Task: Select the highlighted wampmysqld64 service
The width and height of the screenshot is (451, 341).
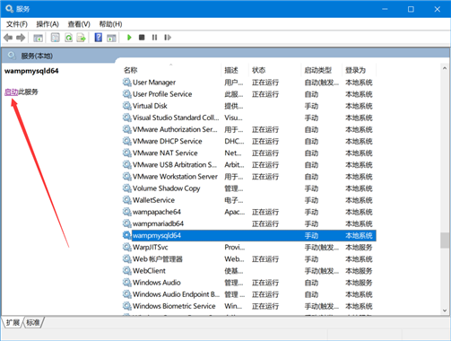Action: coord(249,235)
